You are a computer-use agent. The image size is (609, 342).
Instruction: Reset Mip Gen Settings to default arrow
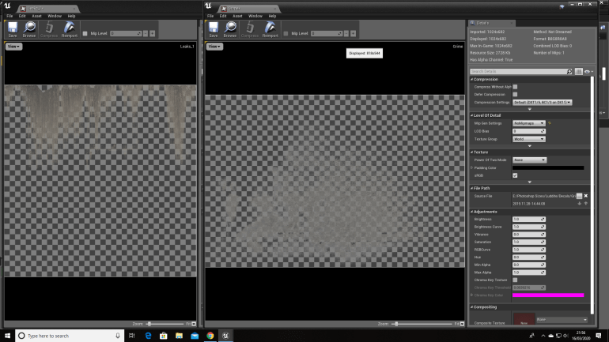[x=550, y=123]
